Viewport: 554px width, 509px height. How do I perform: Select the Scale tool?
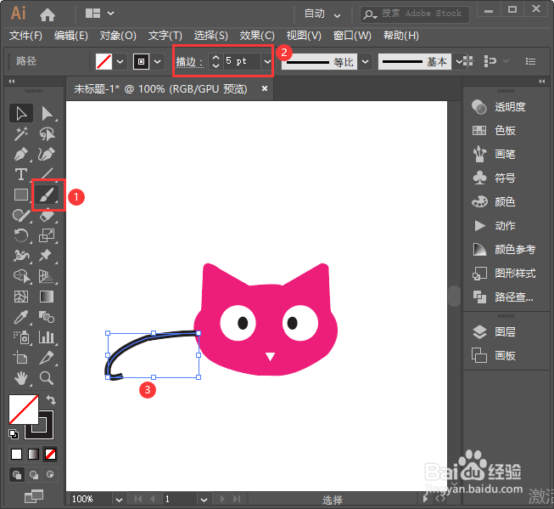(x=47, y=235)
